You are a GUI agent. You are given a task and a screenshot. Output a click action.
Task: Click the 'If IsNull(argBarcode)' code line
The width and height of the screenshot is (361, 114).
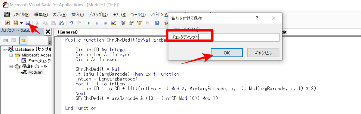[x=127, y=74]
